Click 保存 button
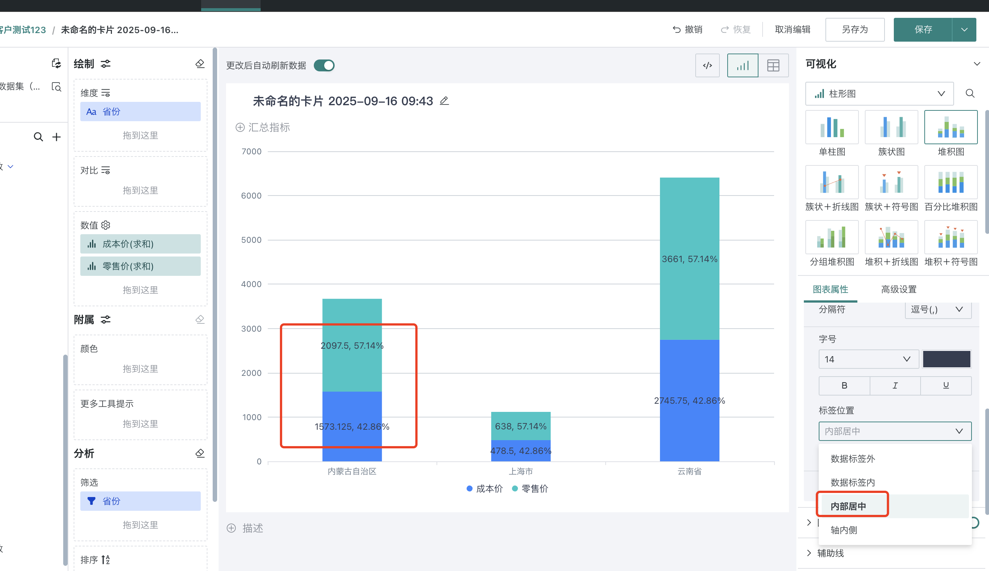This screenshot has width=989, height=571. [x=923, y=29]
